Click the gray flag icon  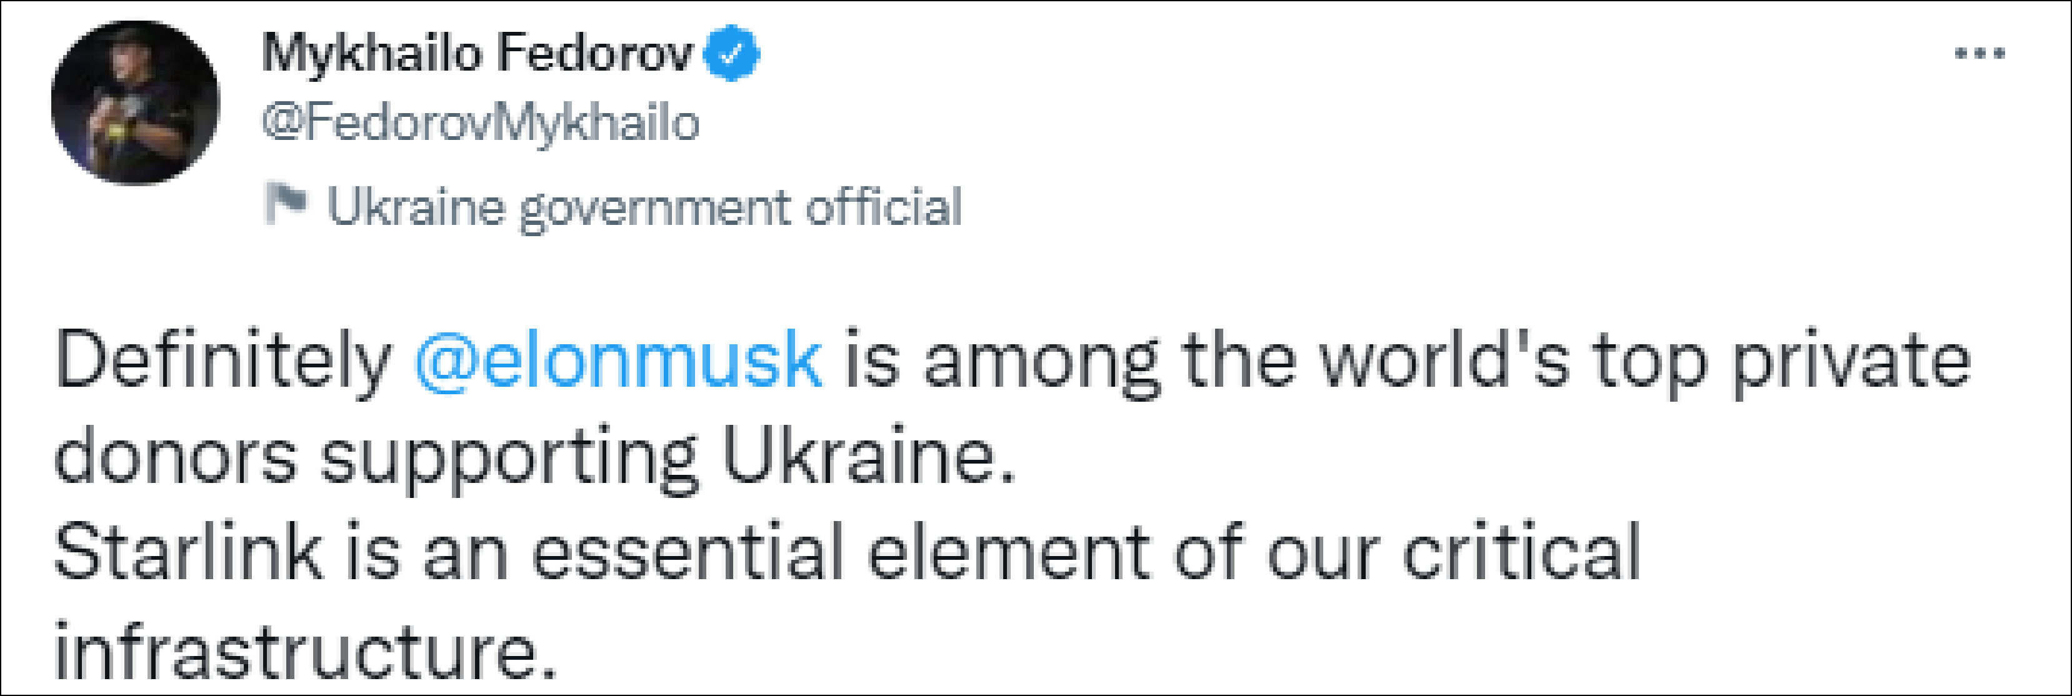pos(285,205)
